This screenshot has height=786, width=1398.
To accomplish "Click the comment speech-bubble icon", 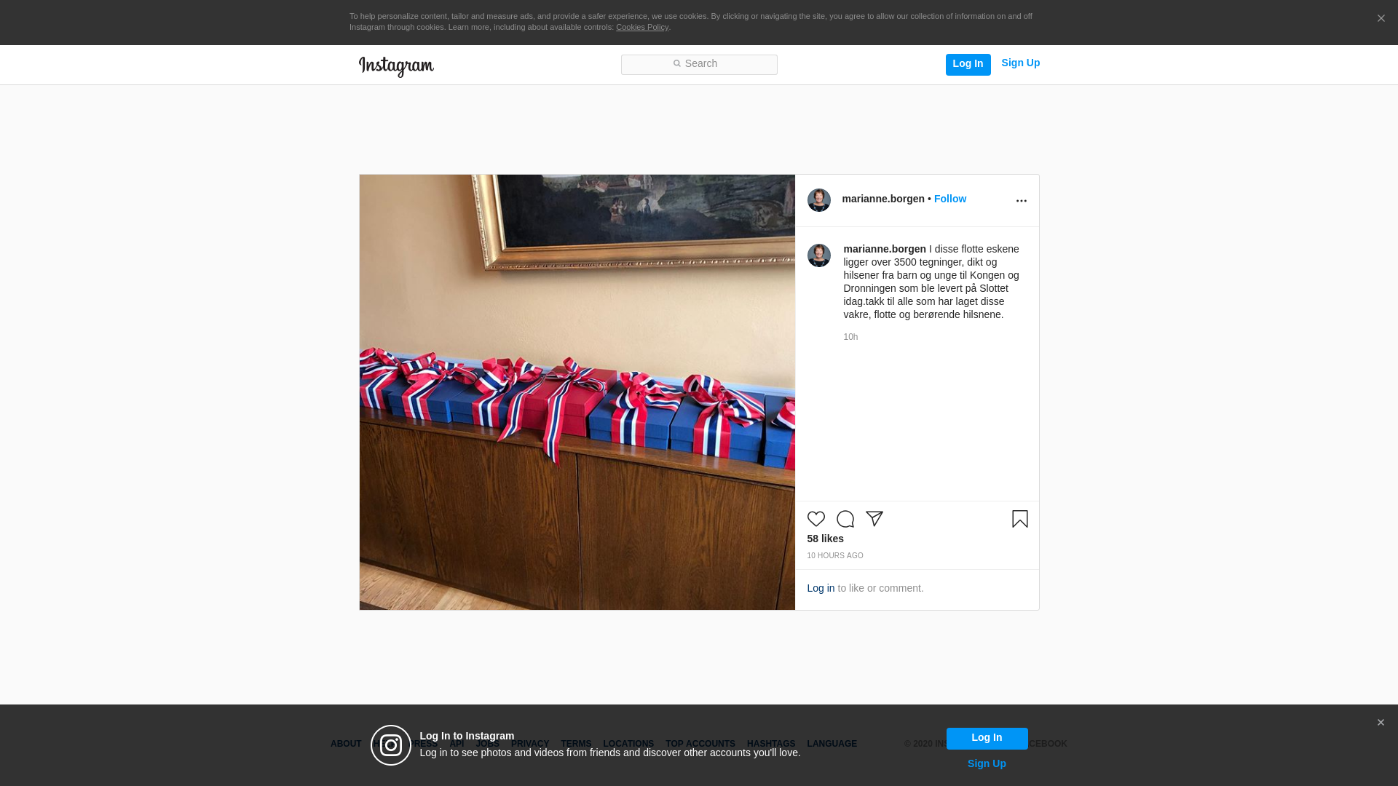I will (x=845, y=519).
